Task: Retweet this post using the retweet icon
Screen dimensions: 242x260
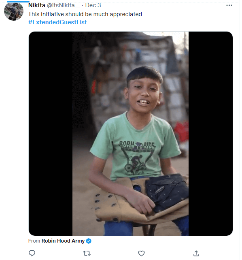Action: click(x=87, y=253)
